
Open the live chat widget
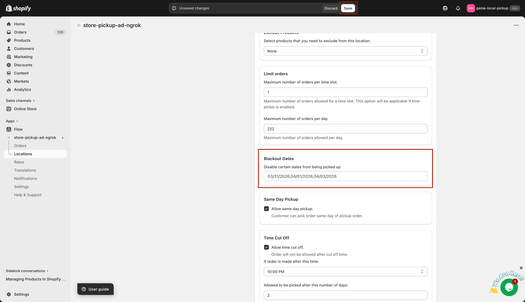509,287
